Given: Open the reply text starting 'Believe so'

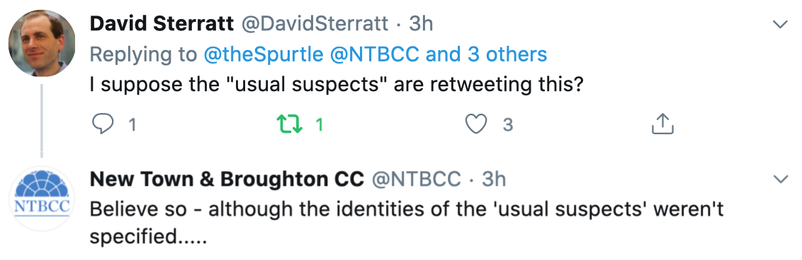Looking at the screenshot, I should point(407,223).
